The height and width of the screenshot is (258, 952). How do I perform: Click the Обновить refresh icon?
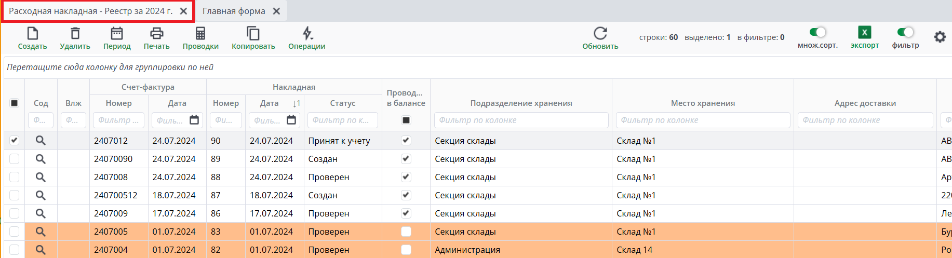(600, 34)
